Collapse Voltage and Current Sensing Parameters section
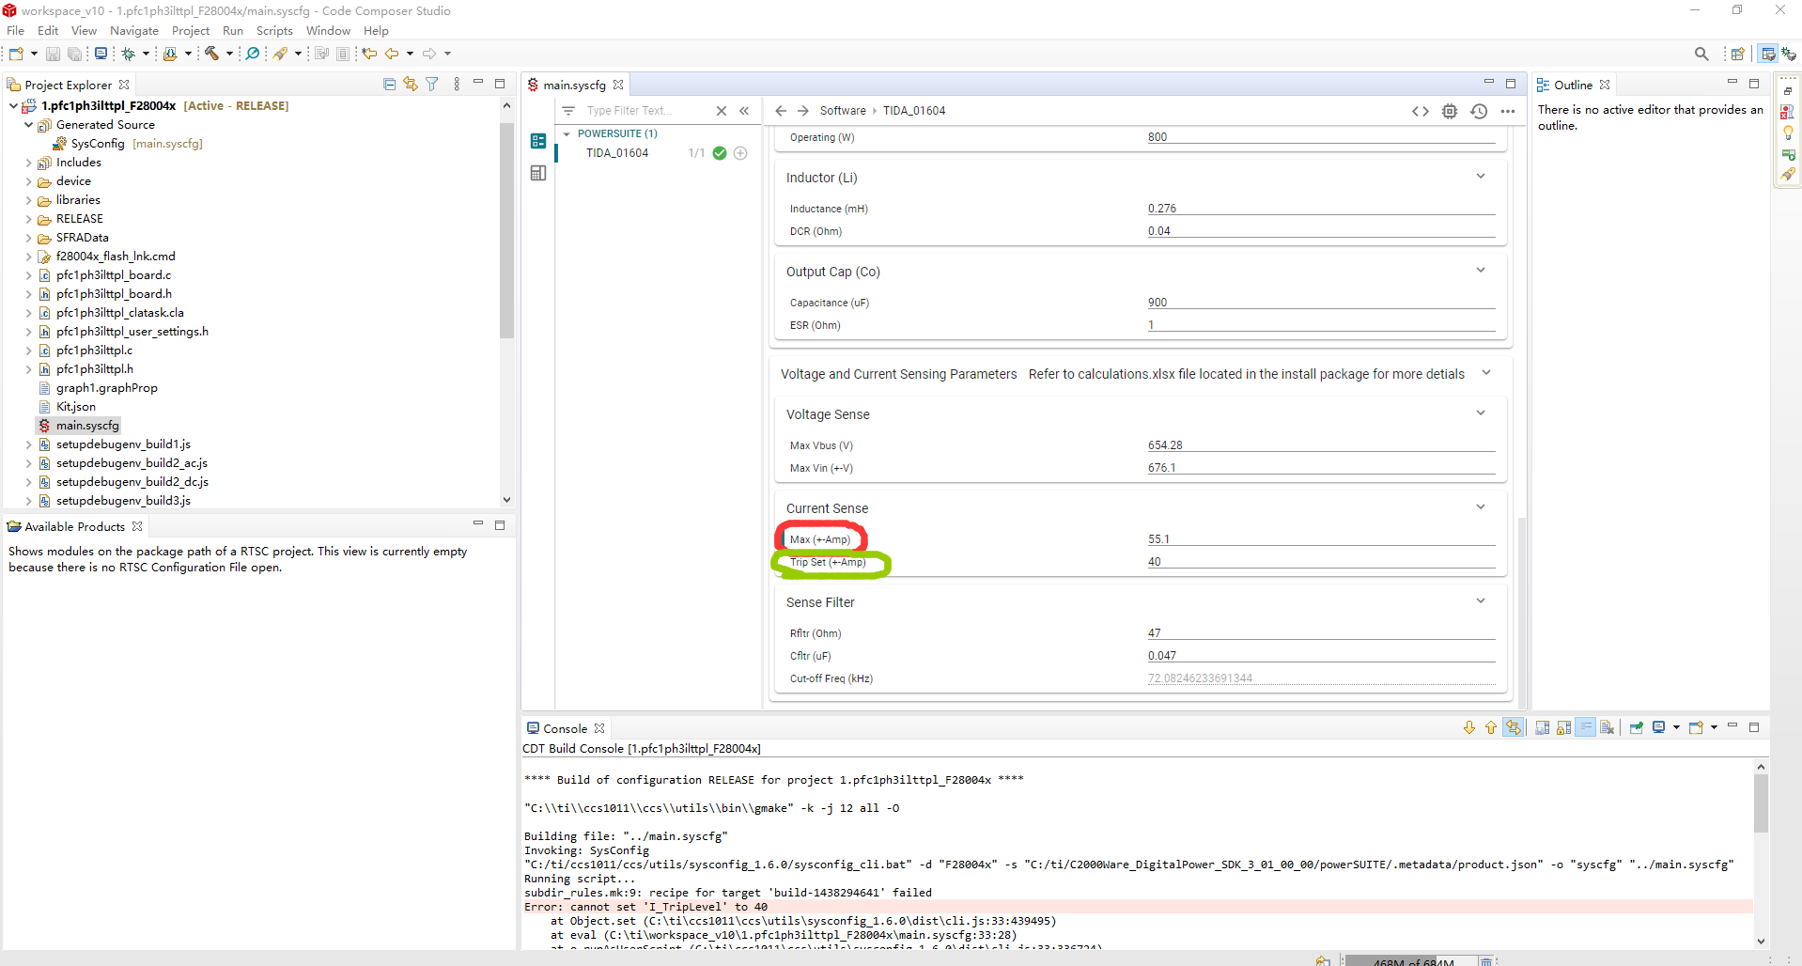The image size is (1802, 966). pos(1486,373)
